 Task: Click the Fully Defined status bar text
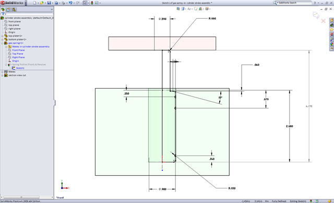279,201
